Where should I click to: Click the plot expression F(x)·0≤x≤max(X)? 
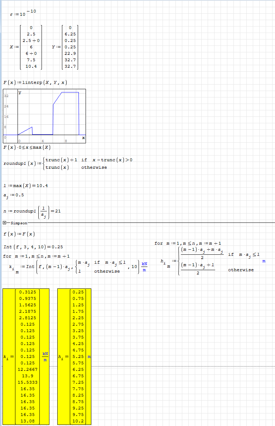[x=26, y=147]
